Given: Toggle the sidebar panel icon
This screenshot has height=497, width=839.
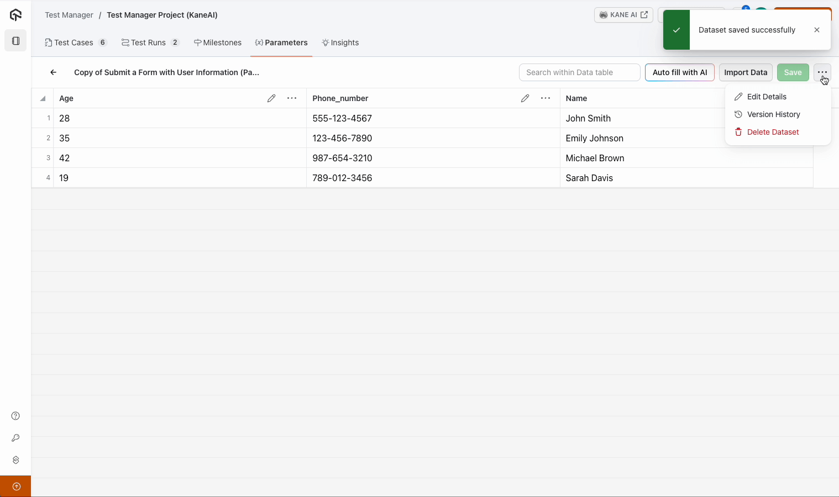Looking at the screenshot, I should [x=15, y=41].
